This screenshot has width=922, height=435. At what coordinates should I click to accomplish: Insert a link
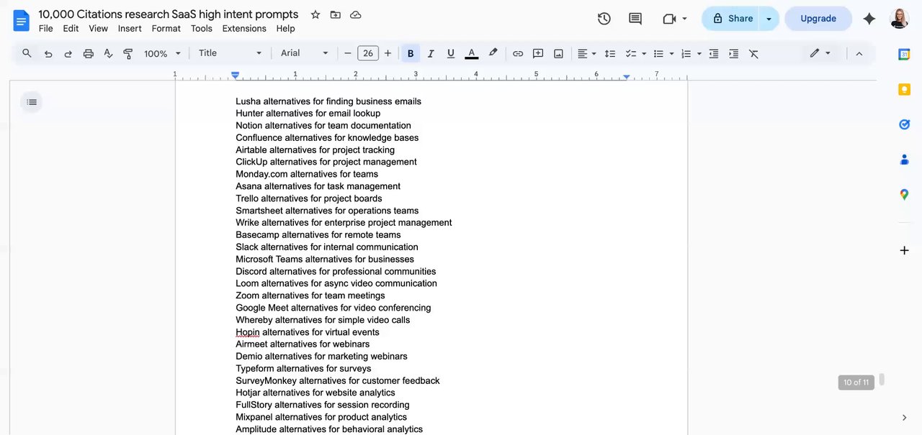pyautogui.click(x=518, y=53)
